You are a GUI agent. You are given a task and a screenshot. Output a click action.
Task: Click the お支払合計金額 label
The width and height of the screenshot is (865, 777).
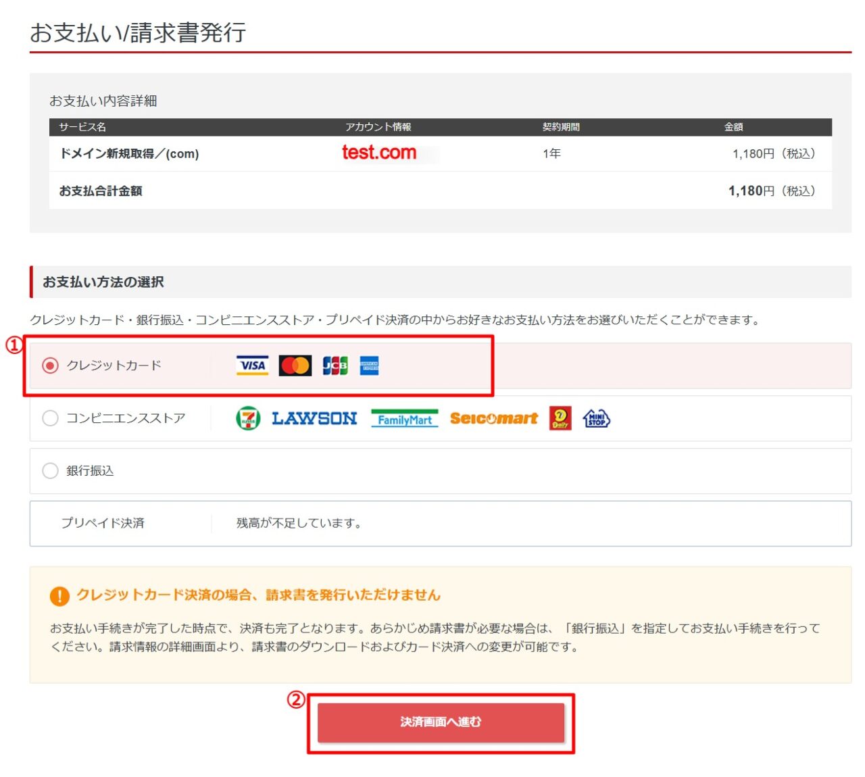[101, 191]
